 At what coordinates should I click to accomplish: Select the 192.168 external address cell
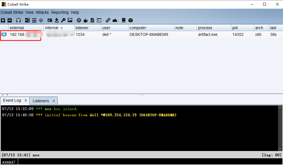26,34
